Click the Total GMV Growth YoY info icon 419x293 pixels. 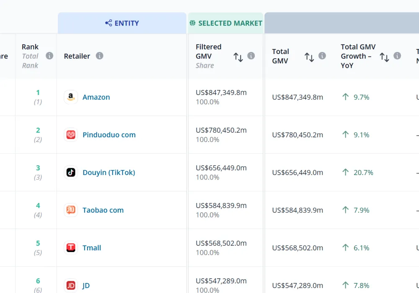(x=397, y=56)
